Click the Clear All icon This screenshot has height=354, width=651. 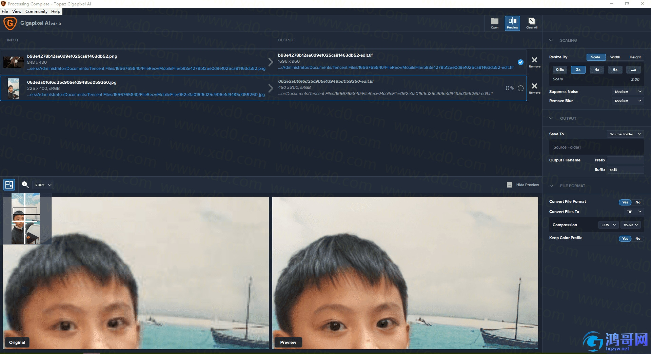(532, 23)
